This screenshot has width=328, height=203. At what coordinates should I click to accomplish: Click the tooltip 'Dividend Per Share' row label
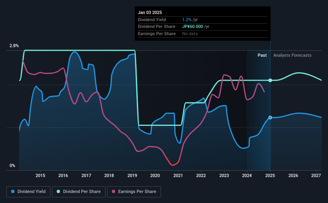click(x=157, y=27)
